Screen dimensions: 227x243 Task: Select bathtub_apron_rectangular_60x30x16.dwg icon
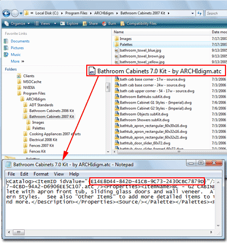point(117,126)
